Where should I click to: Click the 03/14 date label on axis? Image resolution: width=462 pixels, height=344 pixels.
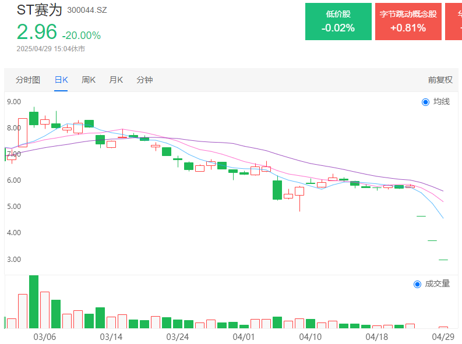(111, 336)
